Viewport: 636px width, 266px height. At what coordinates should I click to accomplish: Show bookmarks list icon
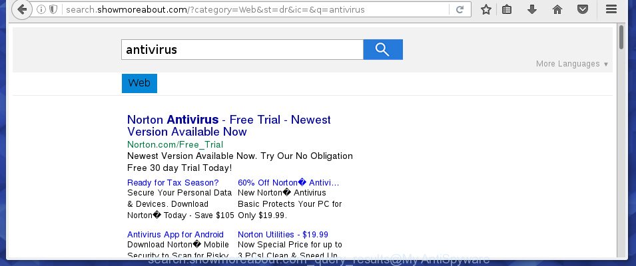[x=507, y=9]
